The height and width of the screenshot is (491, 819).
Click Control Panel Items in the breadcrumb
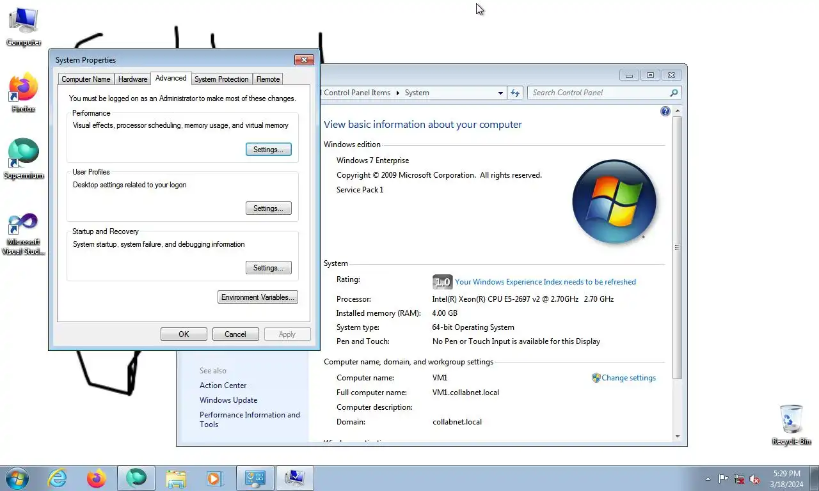(357, 93)
